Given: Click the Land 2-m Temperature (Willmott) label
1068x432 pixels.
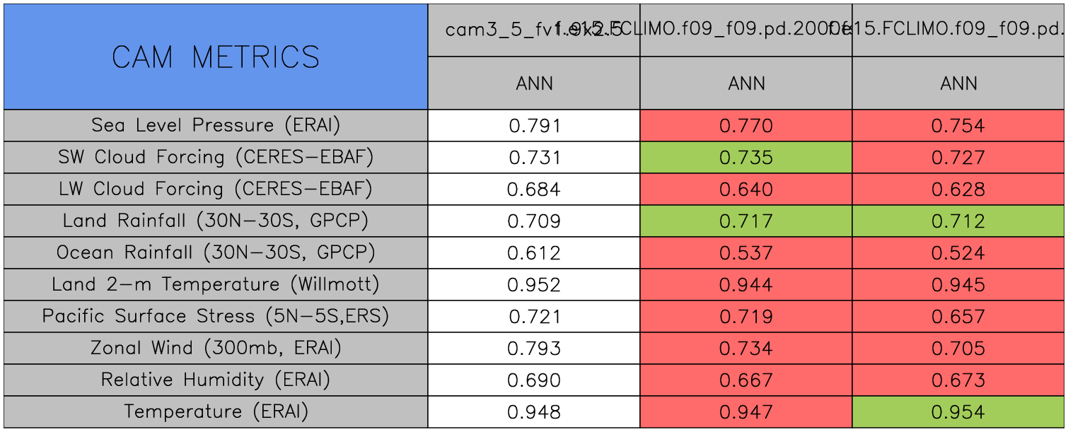Looking at the screenshot, I should coord(216,285).
